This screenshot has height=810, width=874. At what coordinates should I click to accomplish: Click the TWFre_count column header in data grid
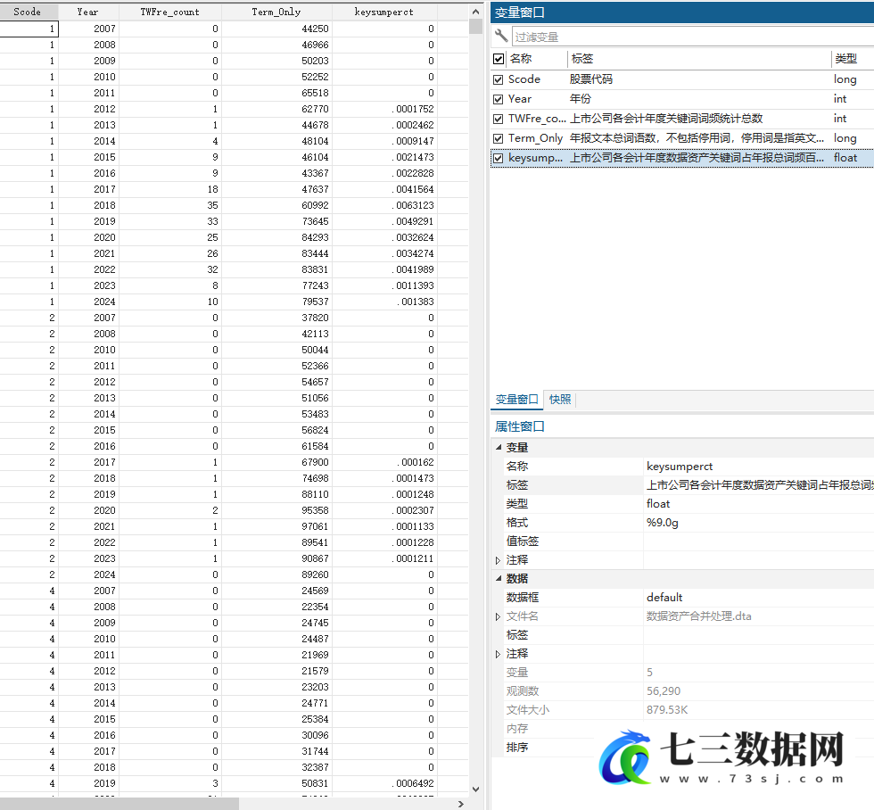pyautogui.click(x=170, y=12)
